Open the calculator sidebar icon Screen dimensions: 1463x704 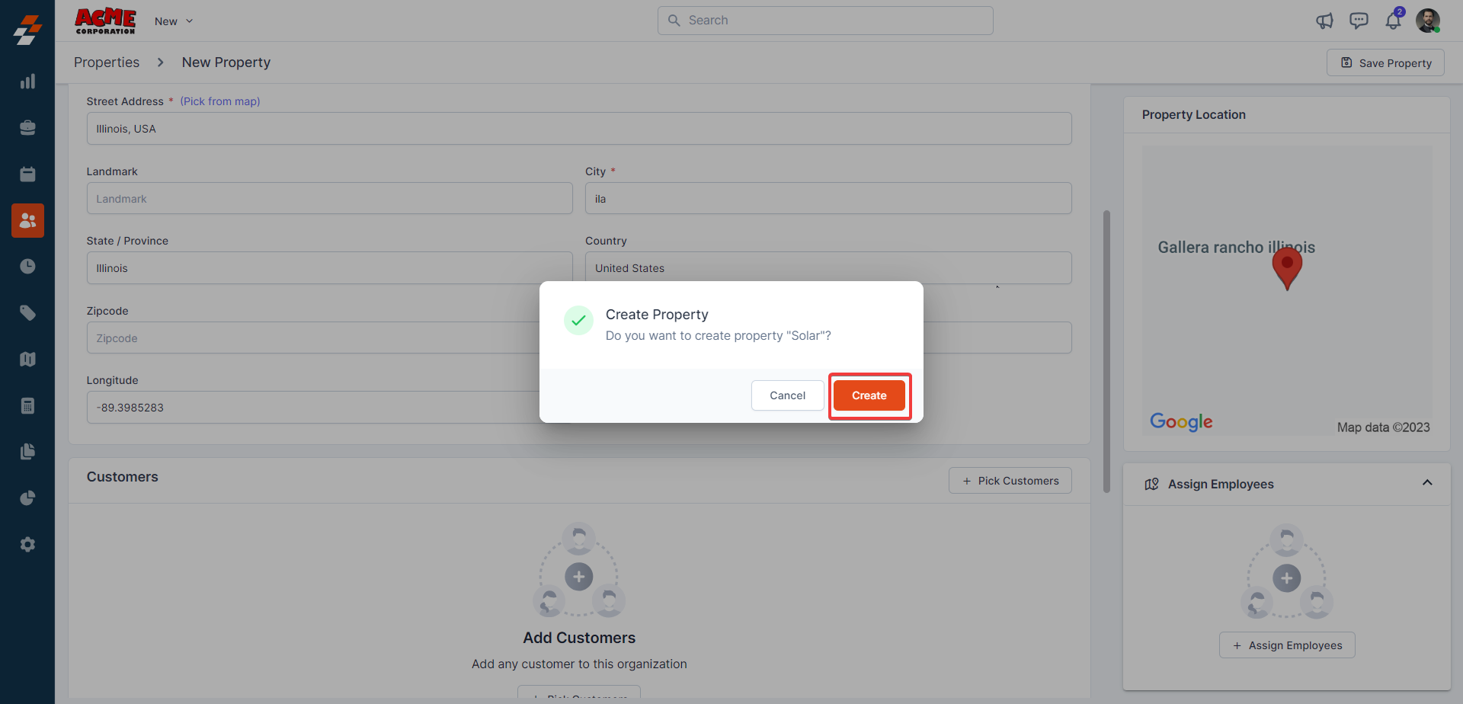coord(27,406)
